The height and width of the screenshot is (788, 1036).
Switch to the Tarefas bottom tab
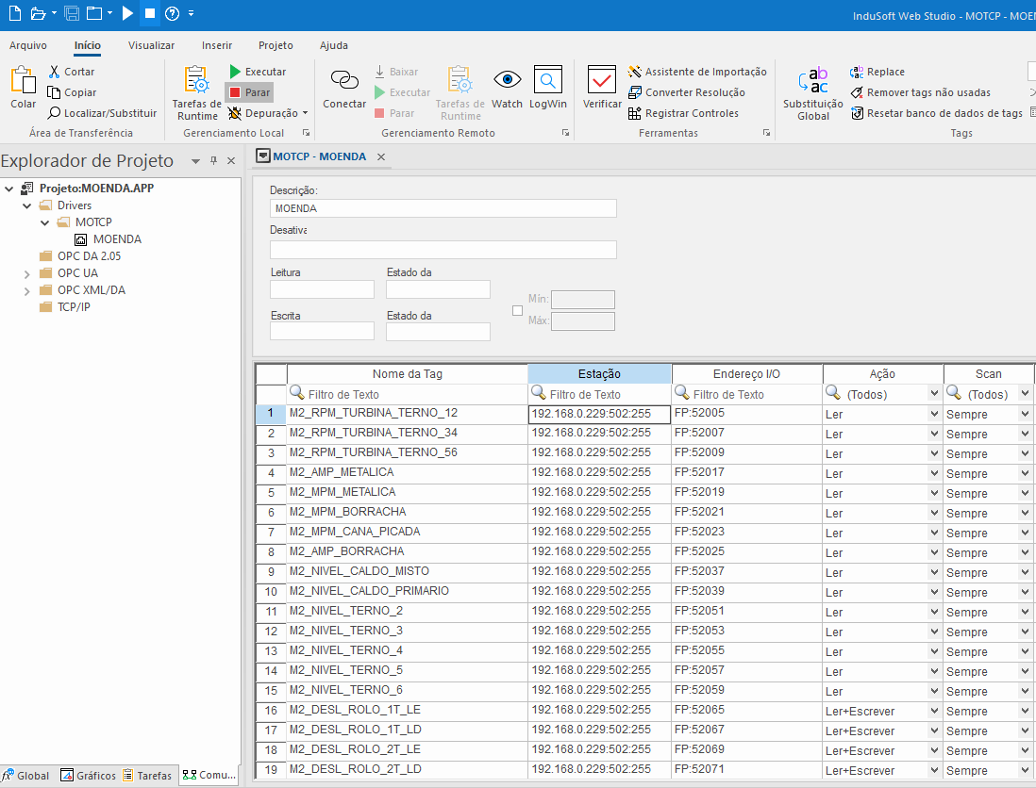[147, 776]
